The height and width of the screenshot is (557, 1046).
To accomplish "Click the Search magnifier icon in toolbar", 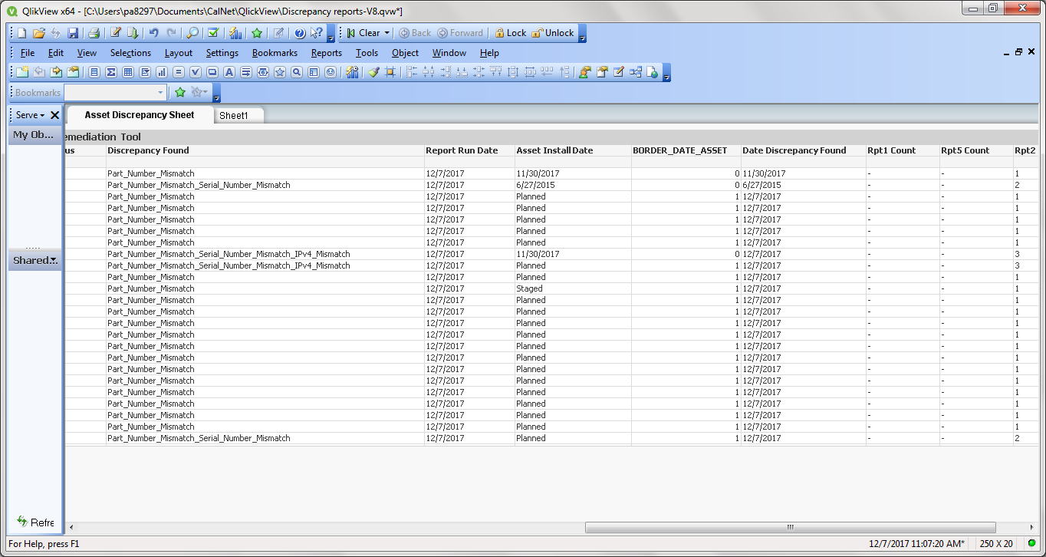I will tap(192, 33).
